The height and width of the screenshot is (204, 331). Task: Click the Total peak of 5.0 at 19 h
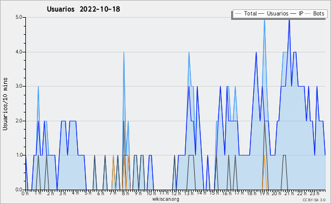pyautogui.click(x=264, y=20)
